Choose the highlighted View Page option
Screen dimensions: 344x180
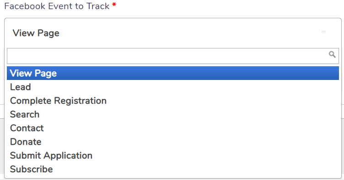coord(173,73)
